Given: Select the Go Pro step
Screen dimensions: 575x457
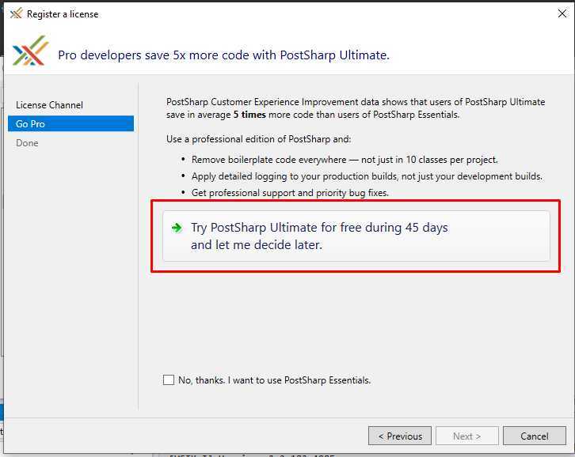Looking at the screenshot, I should [x=70, y=124].
